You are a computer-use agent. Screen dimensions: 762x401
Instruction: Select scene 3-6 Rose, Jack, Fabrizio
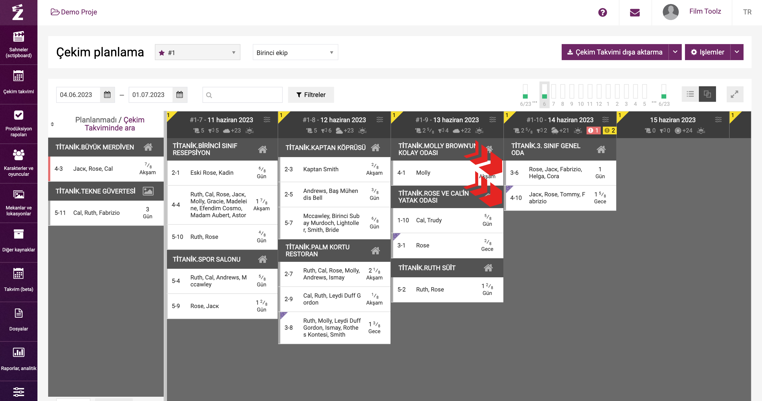pyautogui.click(x=561, y=173)
